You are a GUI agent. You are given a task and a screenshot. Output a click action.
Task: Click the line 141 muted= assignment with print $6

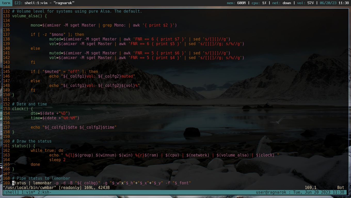140,53
